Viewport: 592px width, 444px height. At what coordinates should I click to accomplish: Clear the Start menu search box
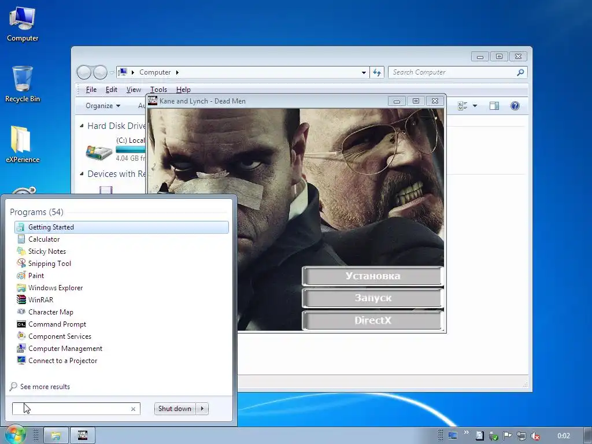(x=133, y=409)
